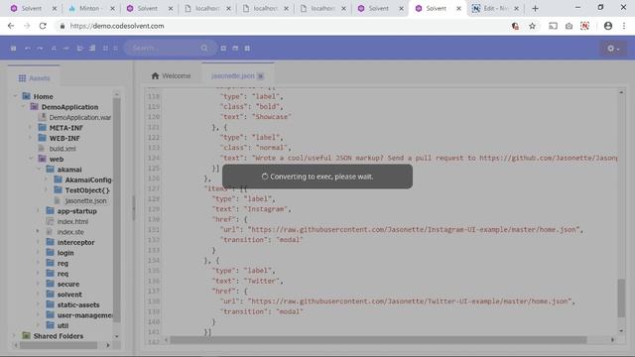Image resolution: width=635 pixels, height=357 pixels.
Task: Click the asset tree horizontal scroll right arrow
Action: pyautogui.click(x=108, y=345)
